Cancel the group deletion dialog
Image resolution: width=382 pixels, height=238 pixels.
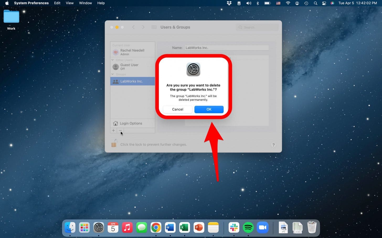click(x=178, y=109)
